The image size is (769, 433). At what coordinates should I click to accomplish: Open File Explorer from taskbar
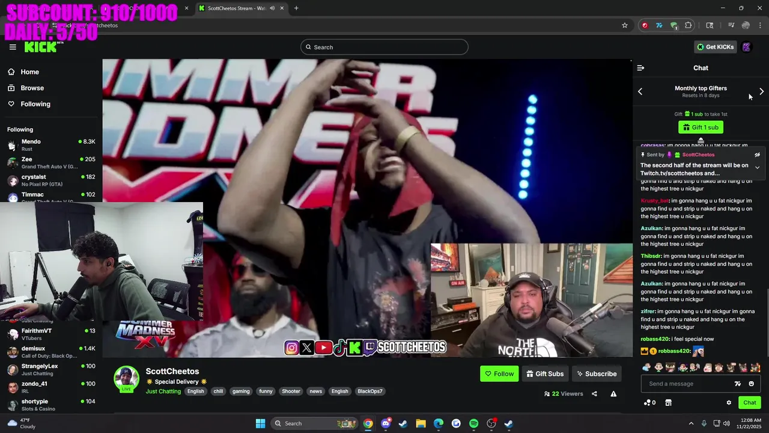[x=421, y=423]
